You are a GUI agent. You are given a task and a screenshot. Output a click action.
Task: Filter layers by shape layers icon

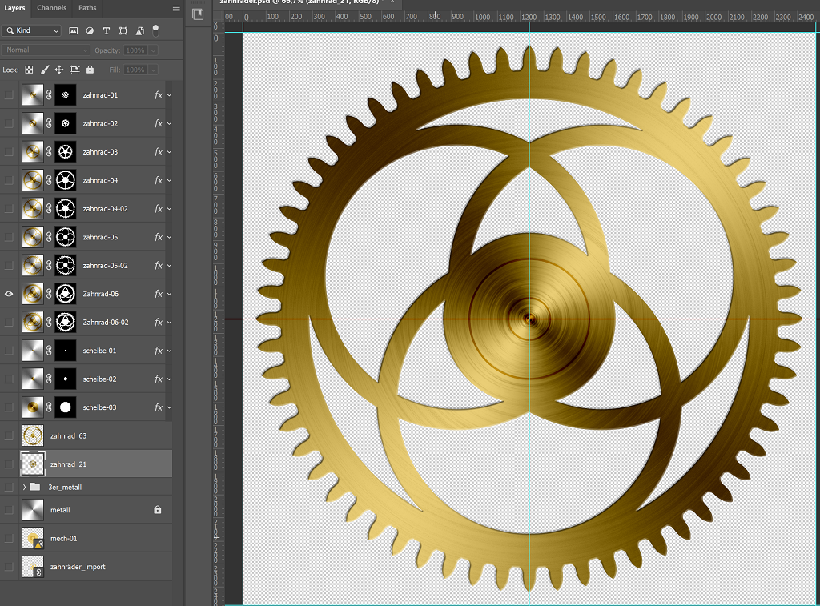pyautogui.click(x=123, y=31)
